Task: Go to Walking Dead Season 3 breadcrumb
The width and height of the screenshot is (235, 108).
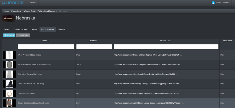Action: point(47,11)
